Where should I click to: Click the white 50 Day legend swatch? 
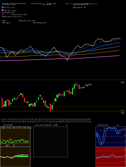coord(3,7)
